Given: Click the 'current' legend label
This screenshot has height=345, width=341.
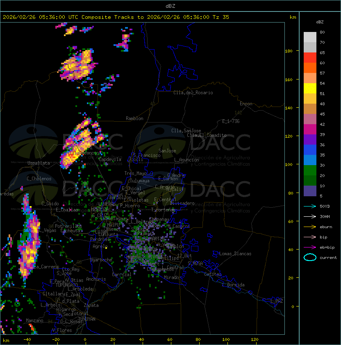Looking at the screenshot, I should tap(328, 258).
